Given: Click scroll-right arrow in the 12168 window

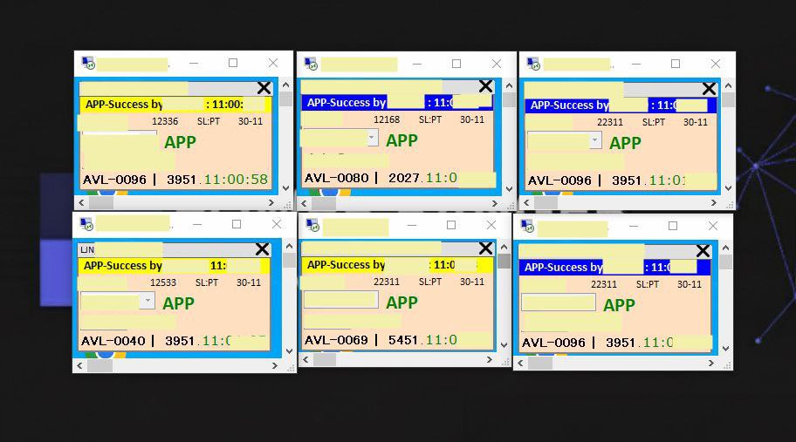Looking at the screenshot, I should (495, 204).
